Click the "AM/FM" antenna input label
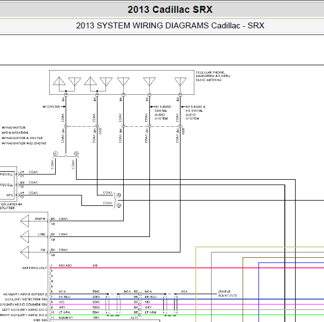 tap(40, 219)
